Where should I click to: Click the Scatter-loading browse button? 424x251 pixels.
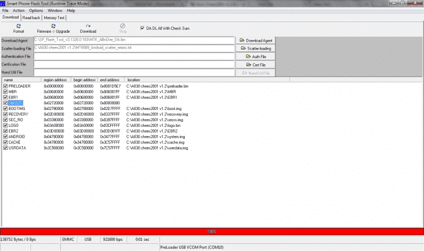[256, 49]
